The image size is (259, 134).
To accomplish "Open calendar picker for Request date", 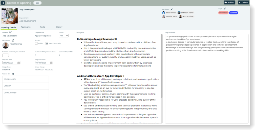I will coord(18,63).
